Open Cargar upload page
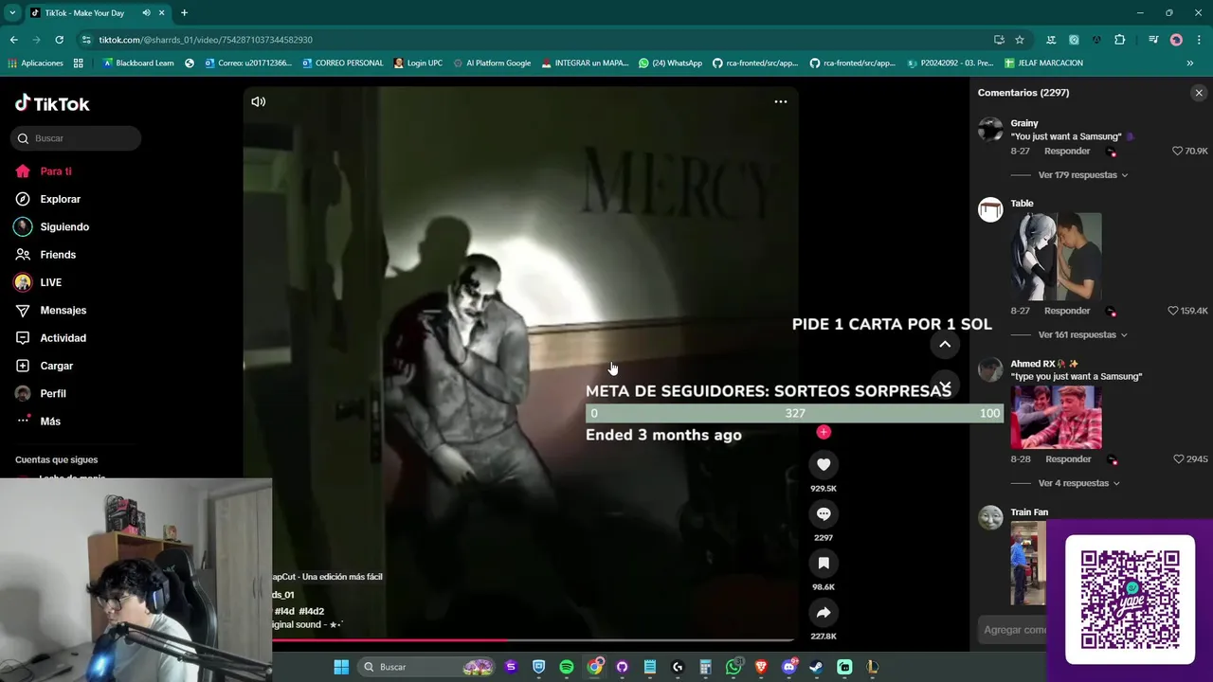 [56, 366]
